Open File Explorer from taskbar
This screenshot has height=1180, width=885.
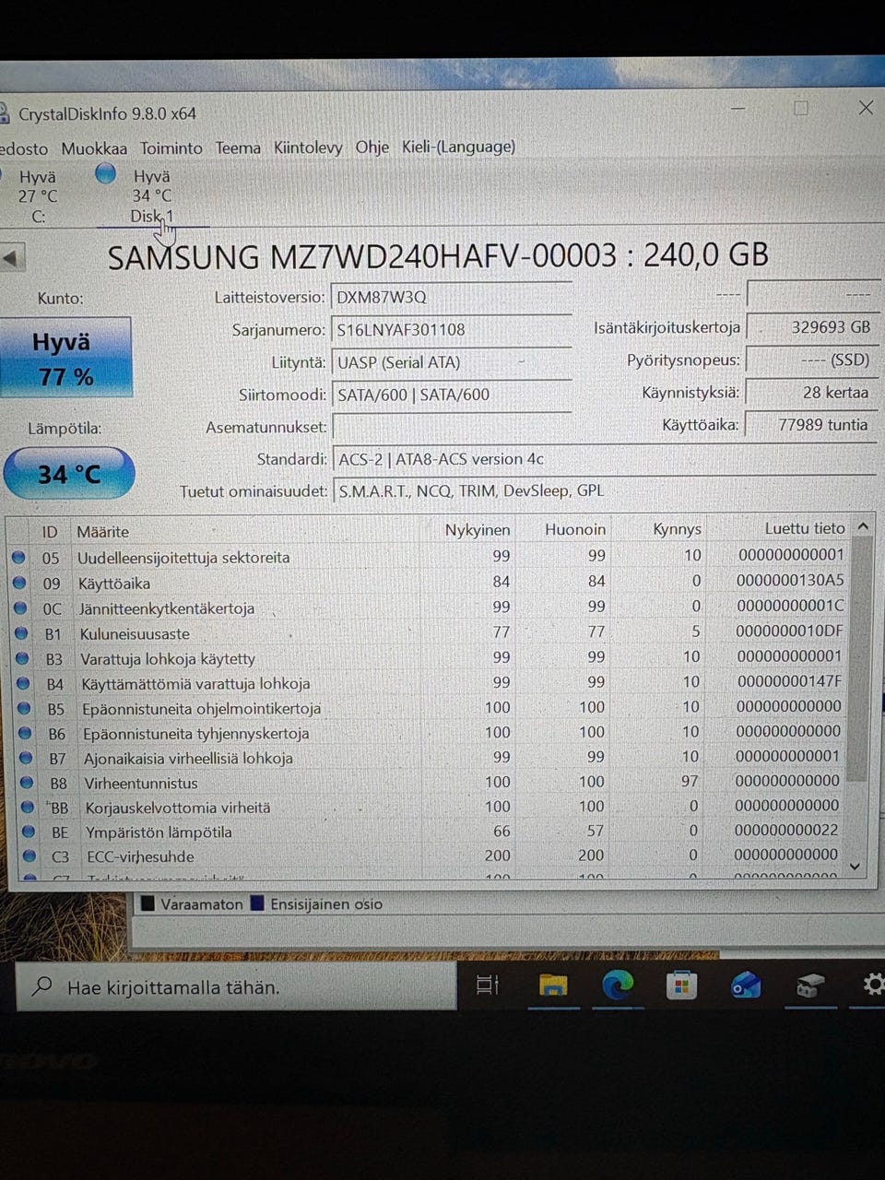(552, 985)
